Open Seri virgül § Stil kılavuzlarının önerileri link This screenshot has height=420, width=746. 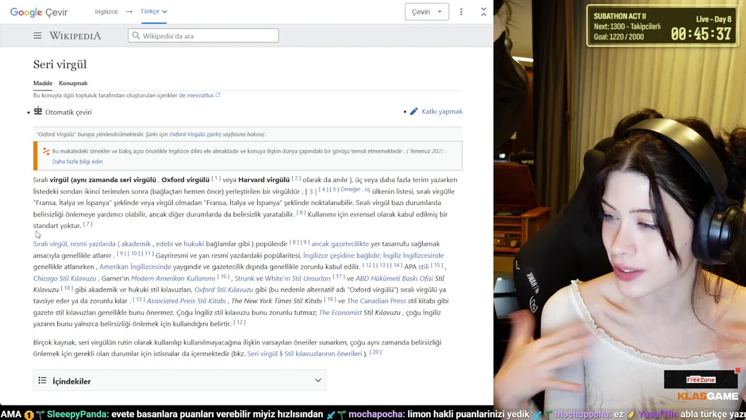pos(304,353)
